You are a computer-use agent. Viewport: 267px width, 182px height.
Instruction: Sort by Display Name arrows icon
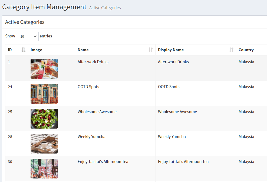pyautogui.click(x=231, y=50)
